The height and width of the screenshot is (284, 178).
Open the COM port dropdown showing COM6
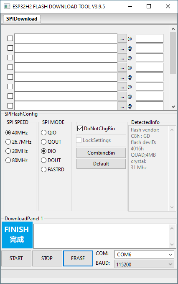pos(144,255)
